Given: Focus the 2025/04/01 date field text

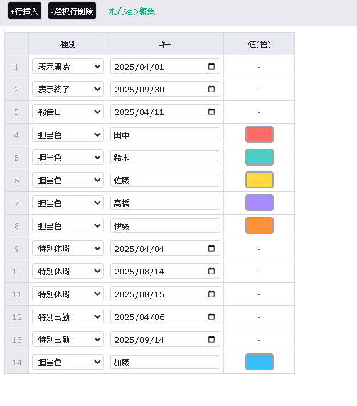Looking at the screenshot, I should (139, 67).
